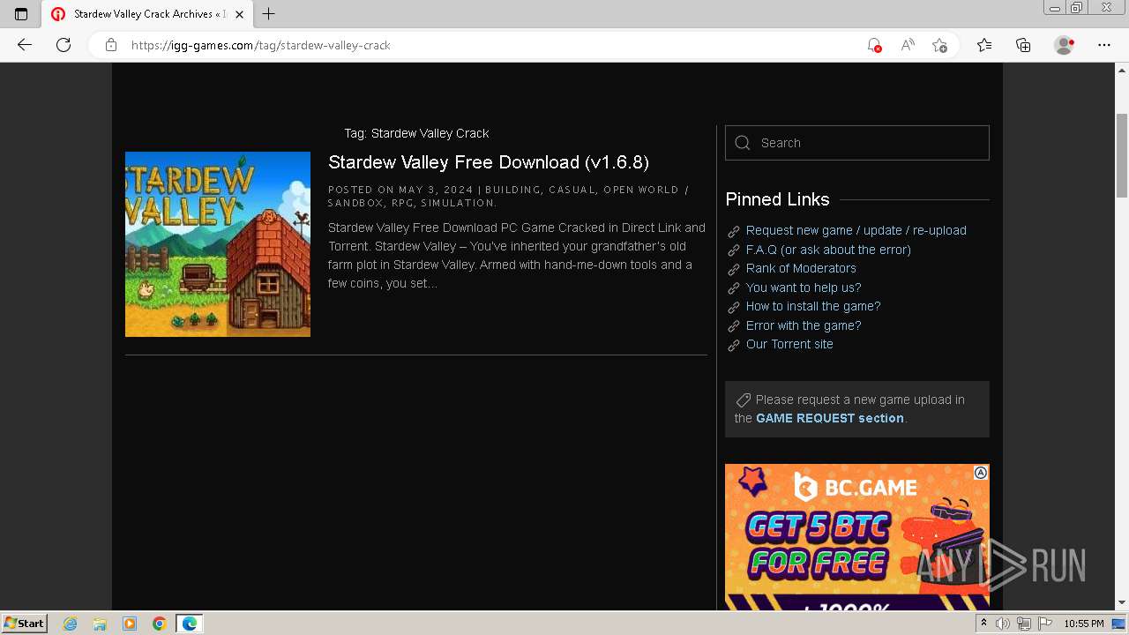Open the Favorites list icon

point(984,45)
